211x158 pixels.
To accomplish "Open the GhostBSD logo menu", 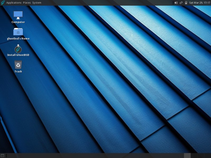I will point(3,3).
